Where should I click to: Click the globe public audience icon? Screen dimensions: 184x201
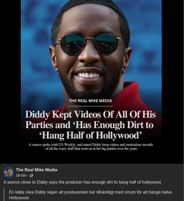[31, 175]
